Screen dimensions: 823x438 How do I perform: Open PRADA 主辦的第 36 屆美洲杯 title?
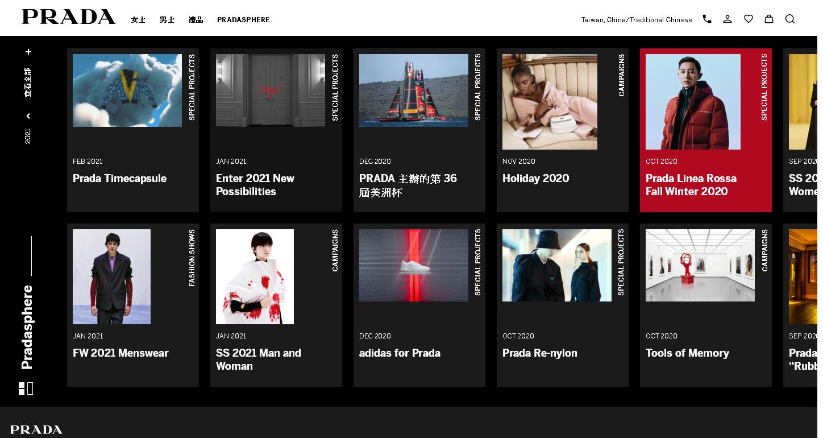(408, 185)
